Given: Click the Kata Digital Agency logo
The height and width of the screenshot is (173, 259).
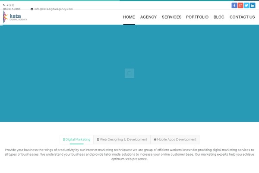Looking at the screenshot, I should 15,17.
